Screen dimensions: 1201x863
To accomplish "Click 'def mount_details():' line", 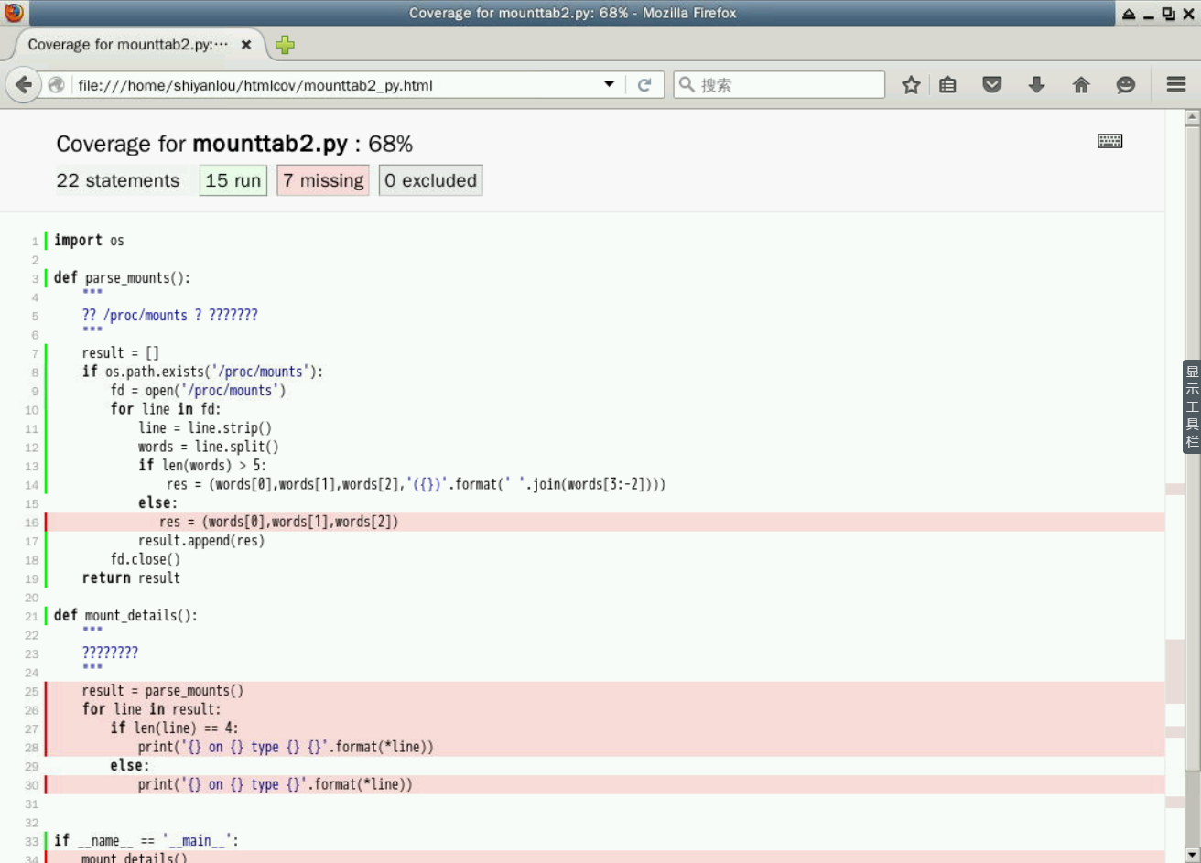I will click(125, 616).
